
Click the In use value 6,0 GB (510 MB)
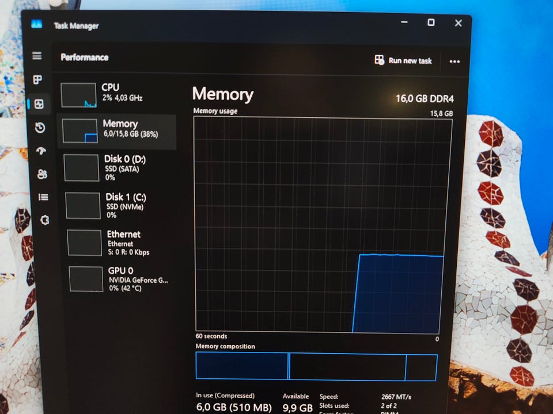point(234,407)
